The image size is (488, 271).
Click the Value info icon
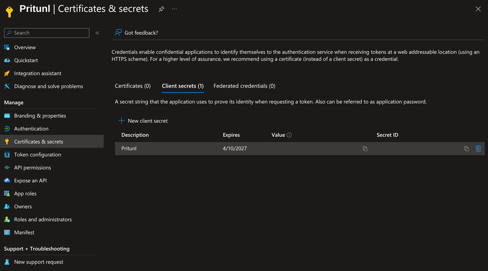pos(289,135)
